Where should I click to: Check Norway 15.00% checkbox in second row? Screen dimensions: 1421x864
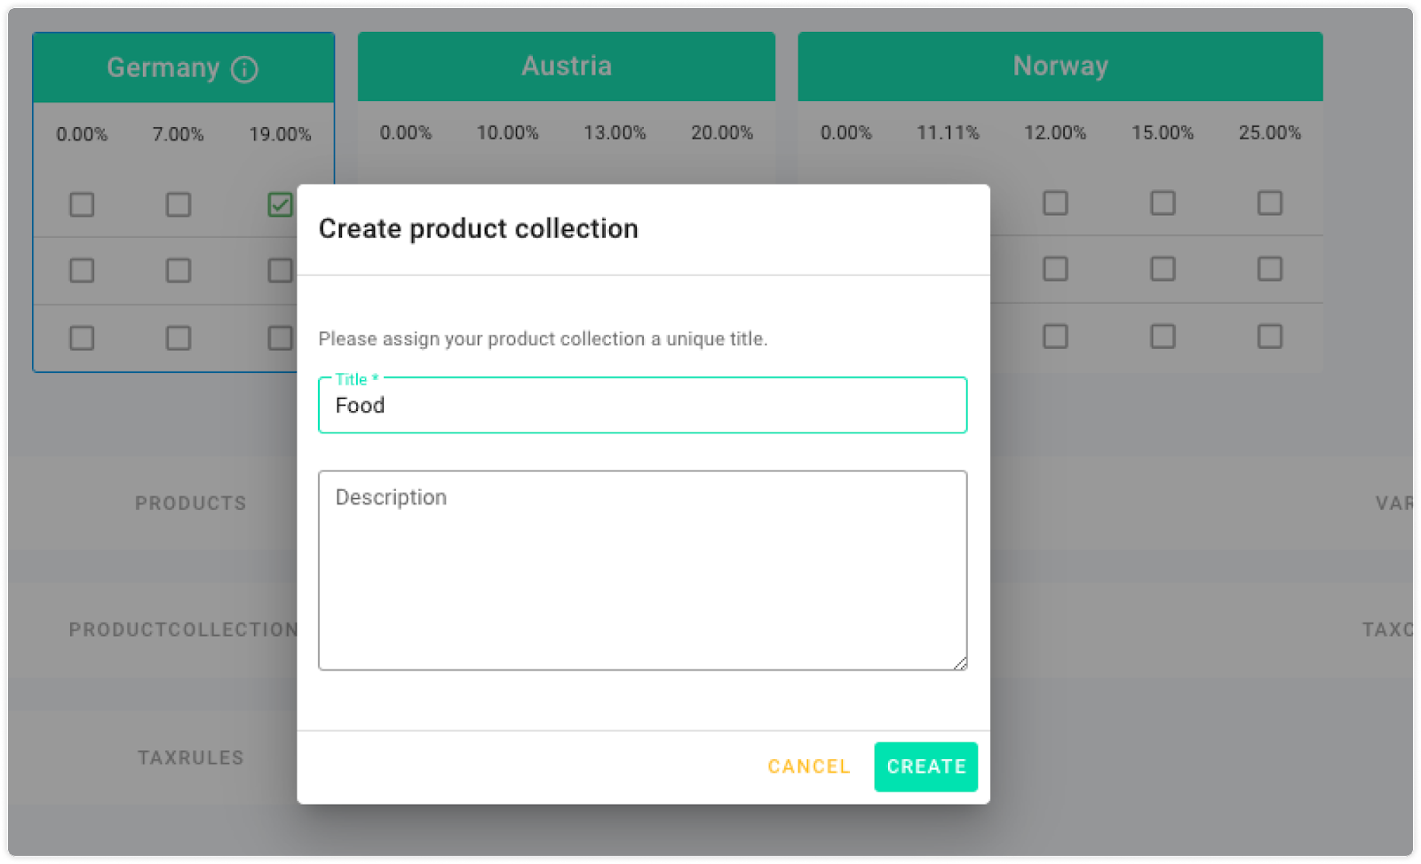tap(1163, 269)
